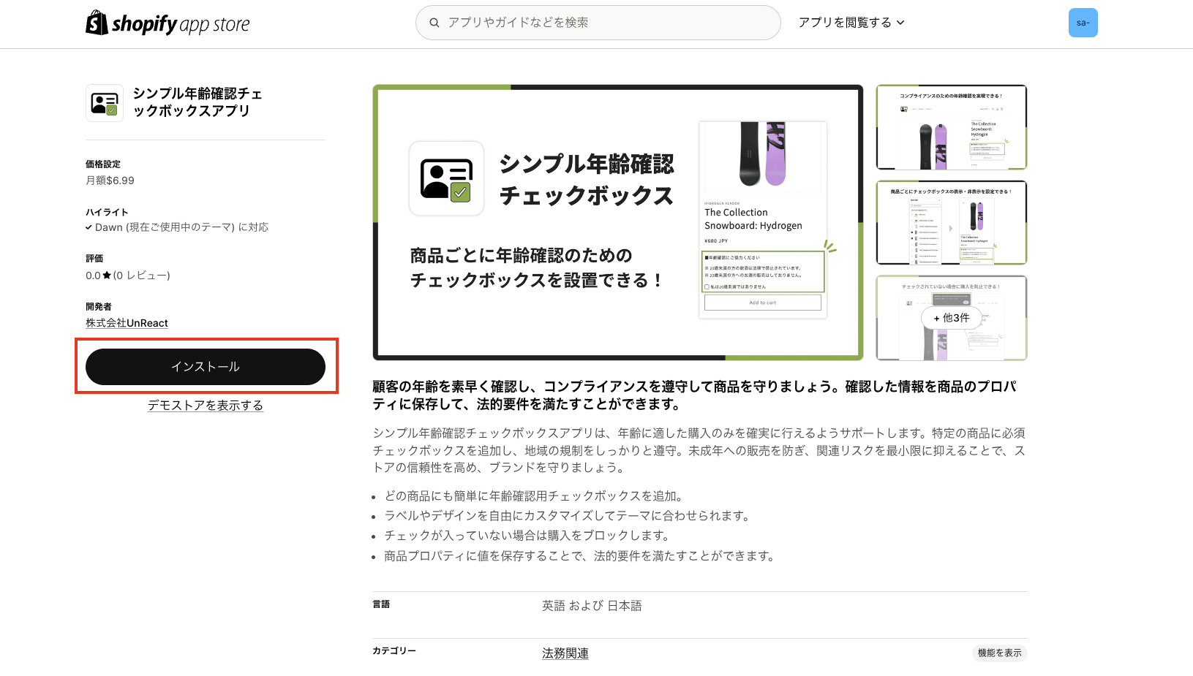Open the デモストアを表示する link

(206, 405)
